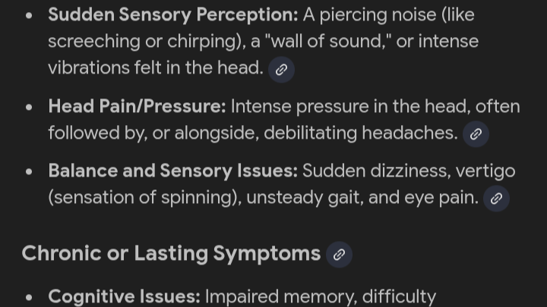Image resolution: width=547 pixels, height=307 pixels.
Task: Open source link after "felt in the head"
Action: click(281, 70)
